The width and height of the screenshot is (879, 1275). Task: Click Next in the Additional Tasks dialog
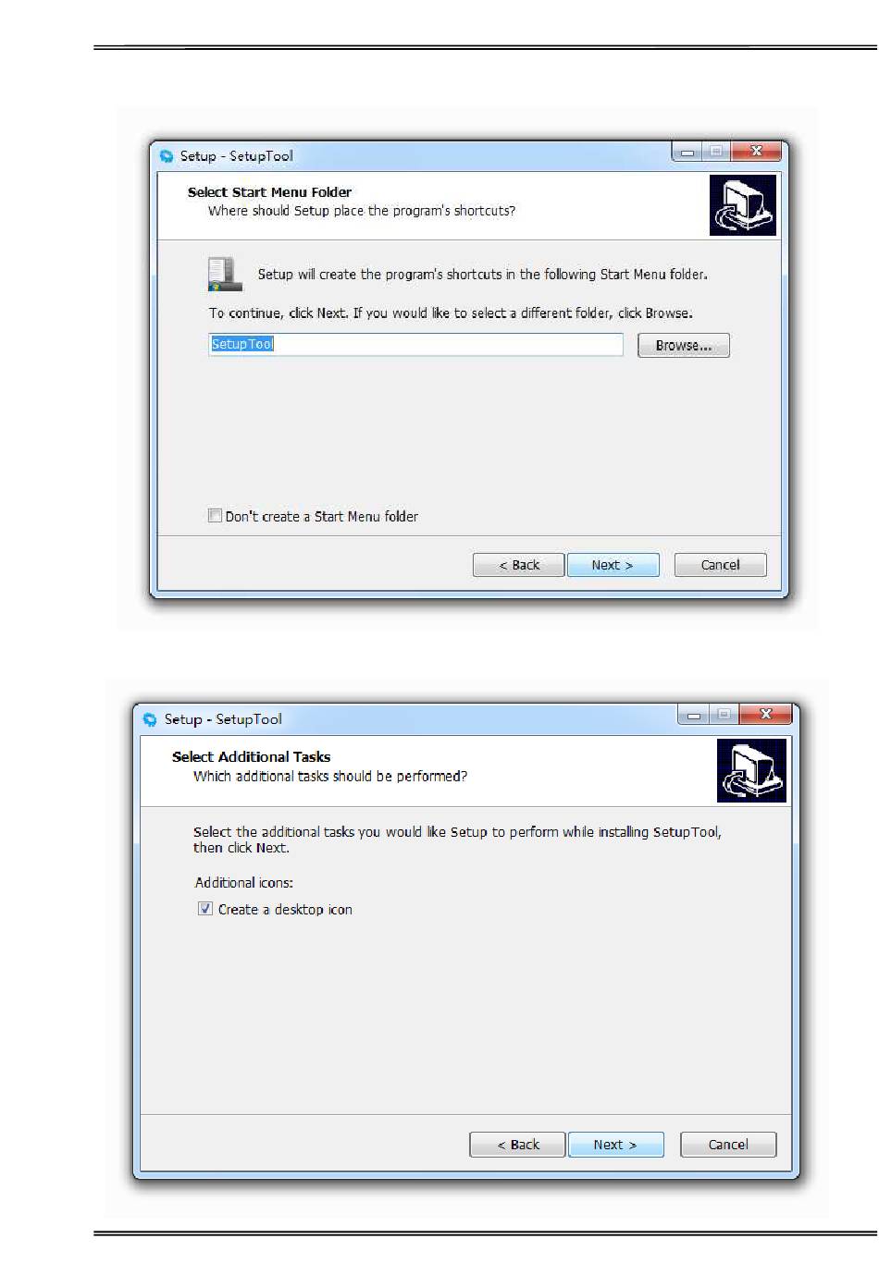[615, 1145]
